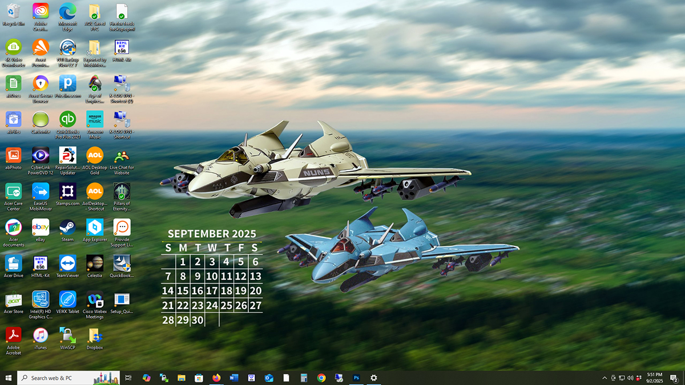
Task: Open the Windows Start menu
Action: click(x=9, y=378)
